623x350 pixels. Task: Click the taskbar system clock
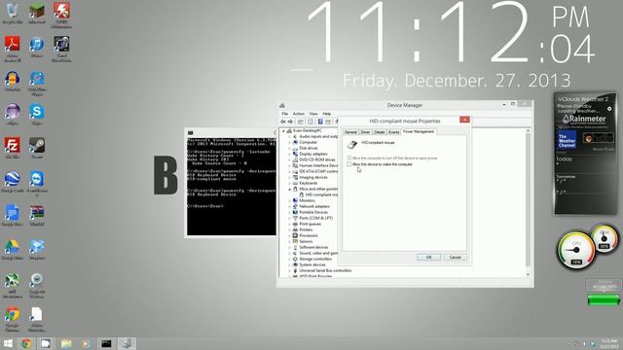608,343
